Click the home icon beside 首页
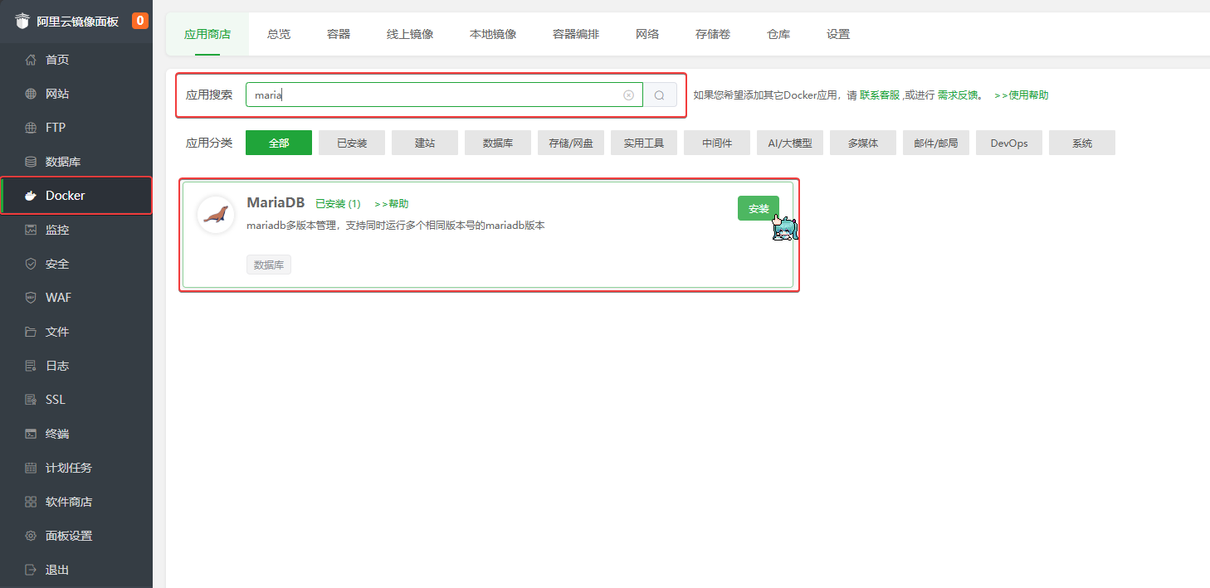 31,60
